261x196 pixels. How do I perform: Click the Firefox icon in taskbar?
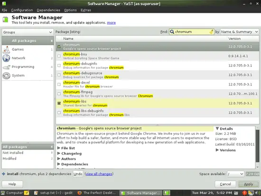pyautogui.click(x=80, y=193)
